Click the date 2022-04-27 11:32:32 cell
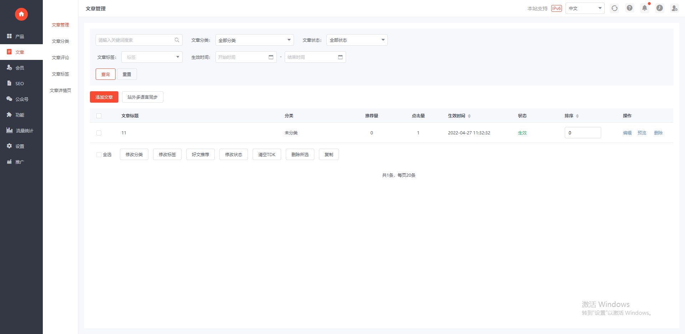The width and height of the screenshot is (685, 334). [469, 133]
